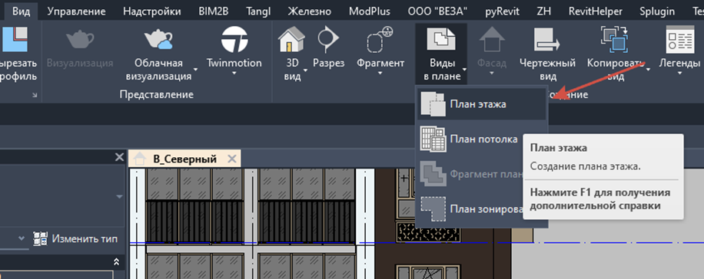
Task: Expand the Облачная визуализация dropdown arrow
Action: 196,71
